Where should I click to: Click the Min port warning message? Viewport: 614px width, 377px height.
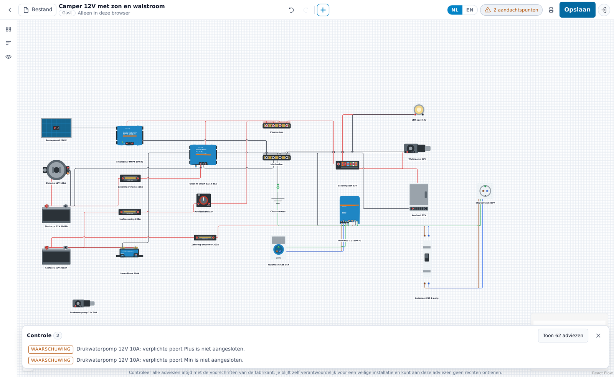click(x=160, y=360)
